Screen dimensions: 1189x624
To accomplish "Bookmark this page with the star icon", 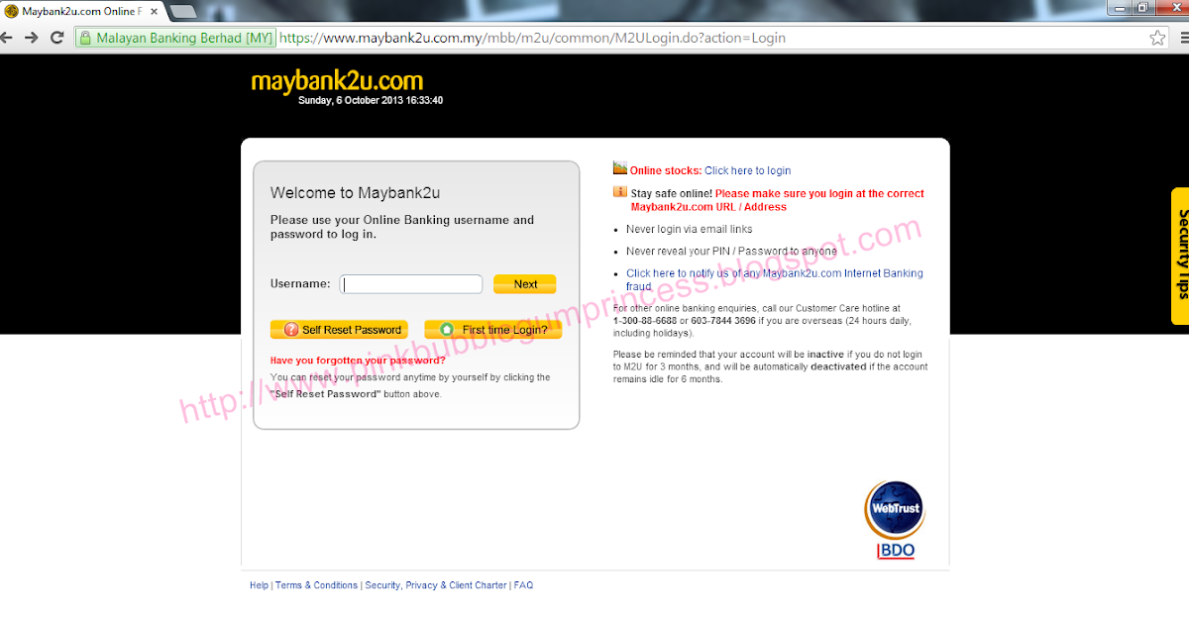I will click(x=1157, y=38).
